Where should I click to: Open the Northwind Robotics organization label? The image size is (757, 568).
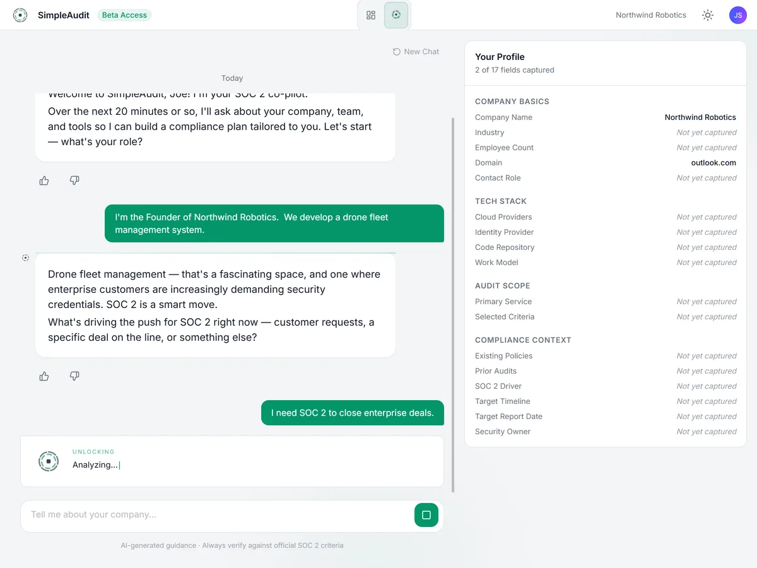point(651,15)
